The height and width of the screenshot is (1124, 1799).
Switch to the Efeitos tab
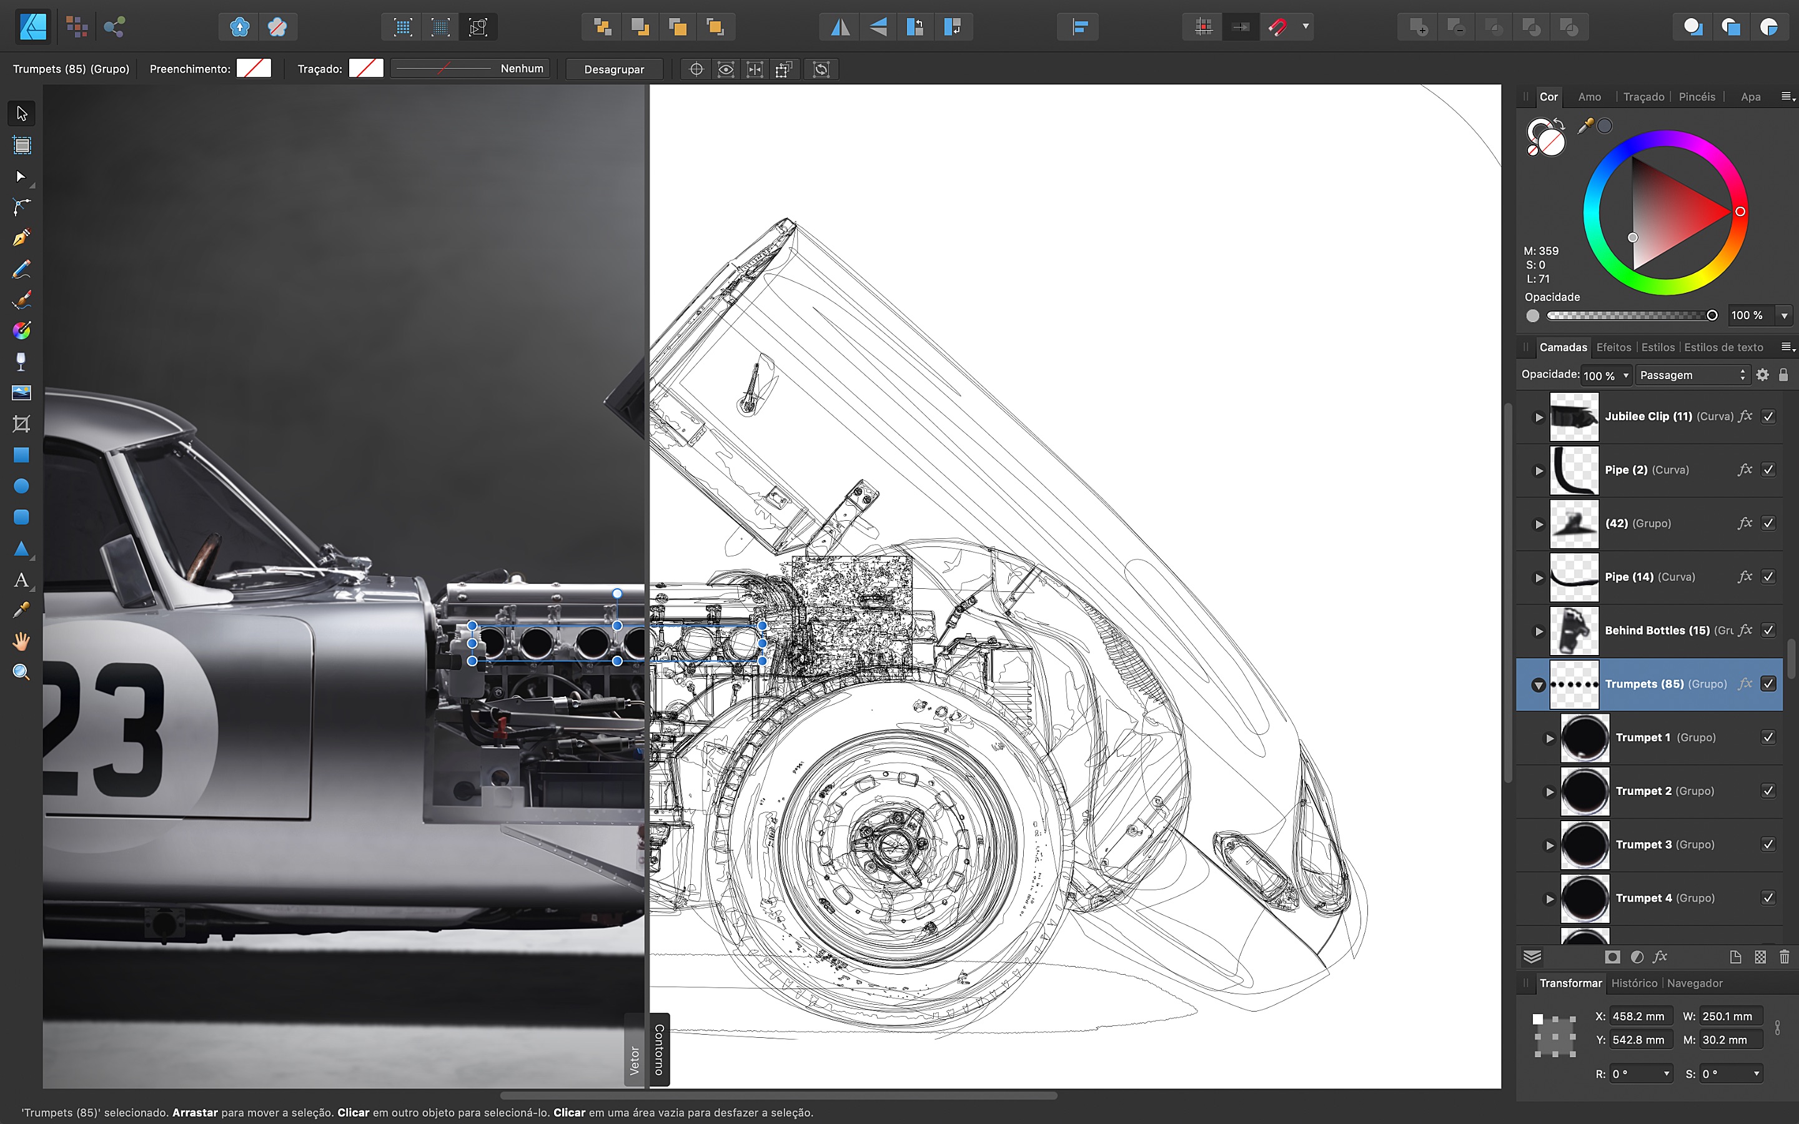(x=1614, y=347)
